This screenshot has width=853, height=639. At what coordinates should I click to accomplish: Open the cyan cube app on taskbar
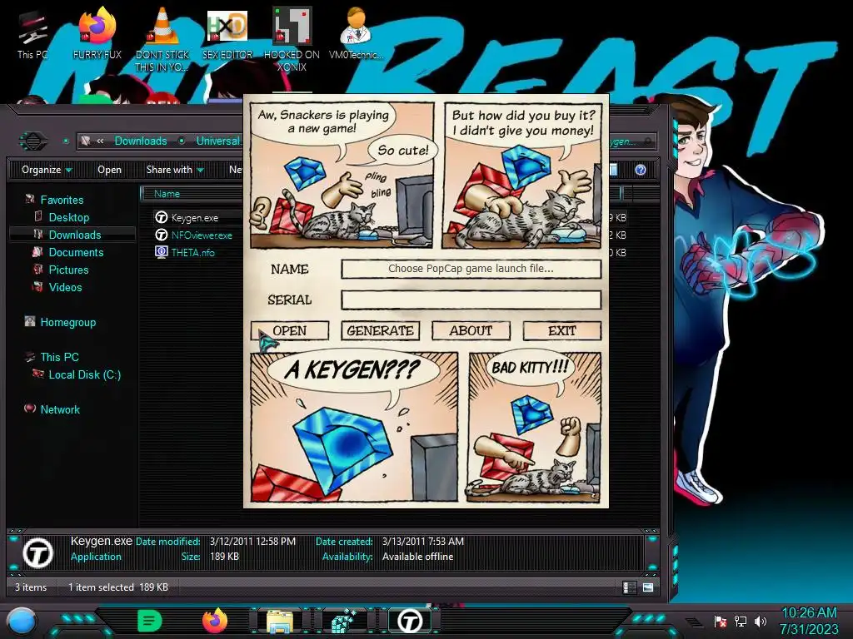click(344, 621)
